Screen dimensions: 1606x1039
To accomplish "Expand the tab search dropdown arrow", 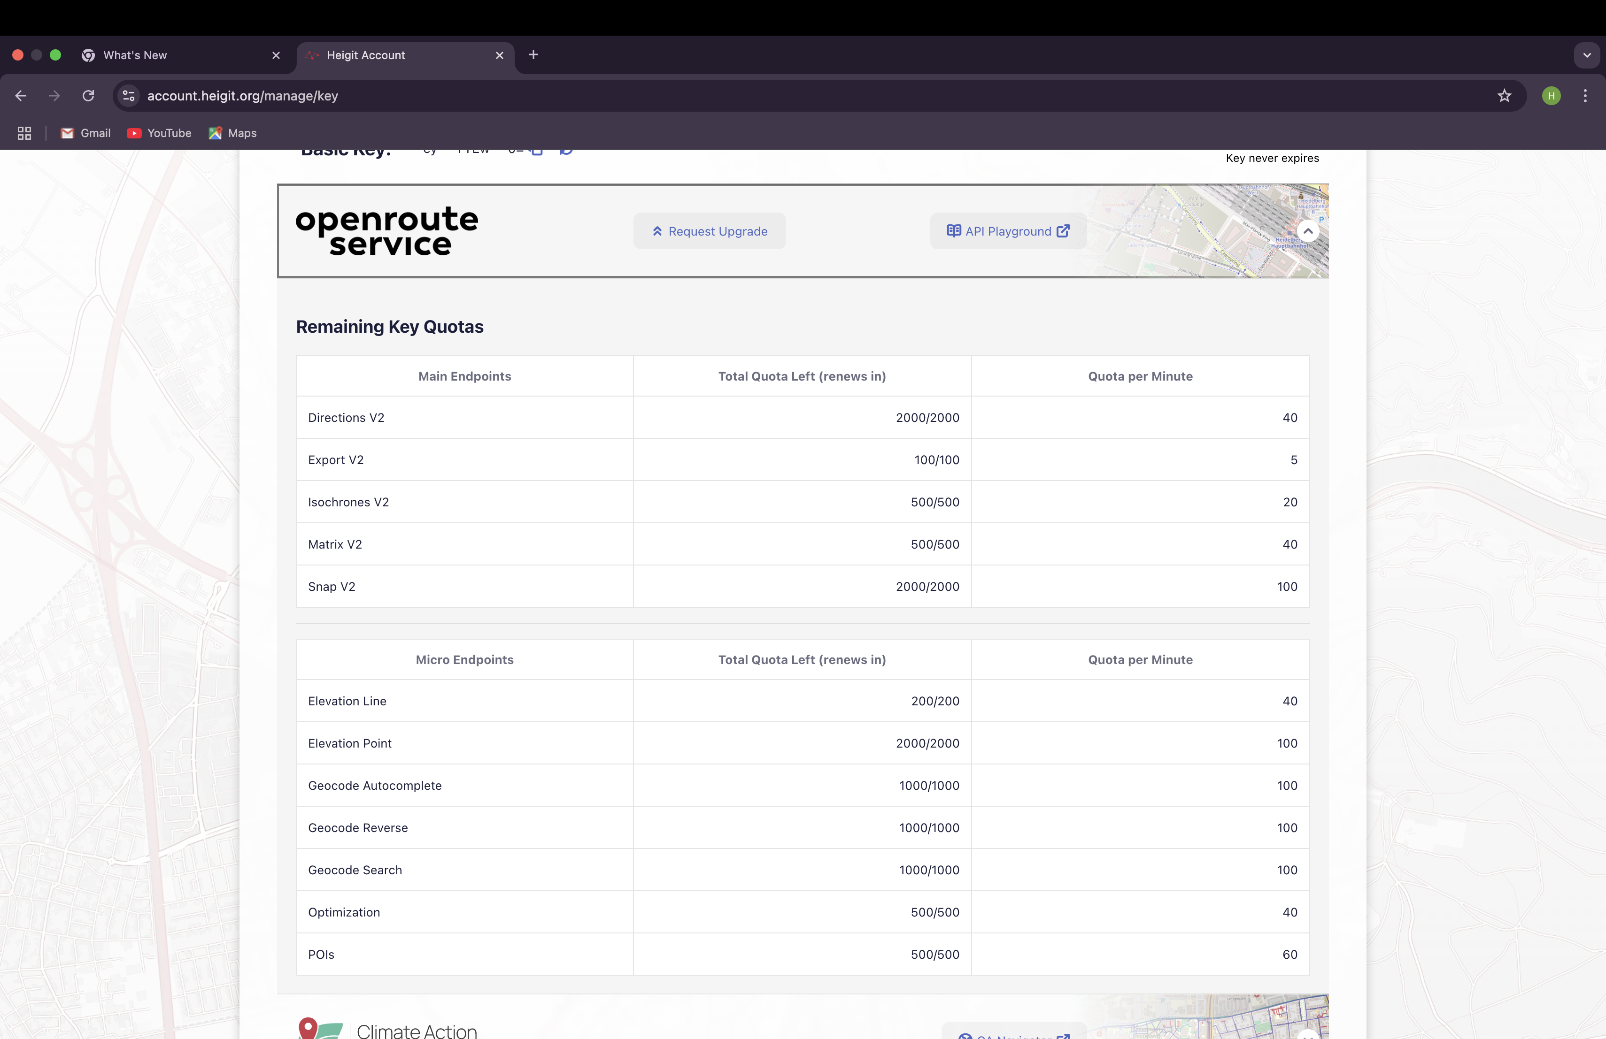I will pyautogui.click(x=1586, y=55).
